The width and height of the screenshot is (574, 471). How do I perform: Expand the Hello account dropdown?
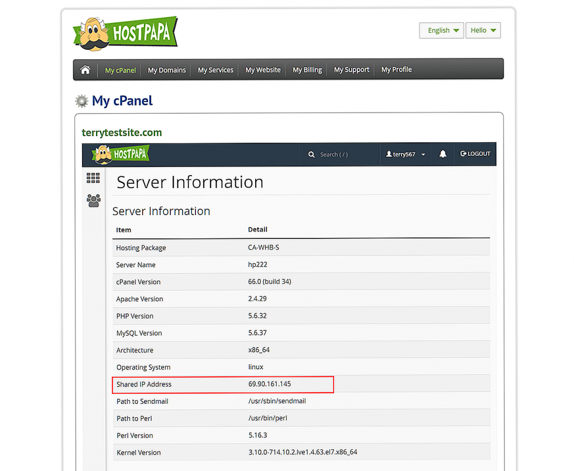(x=483, y=30)
